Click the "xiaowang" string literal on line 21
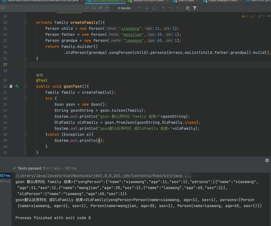Viewport: 271px width, 226px height. [x=130, y=28]
